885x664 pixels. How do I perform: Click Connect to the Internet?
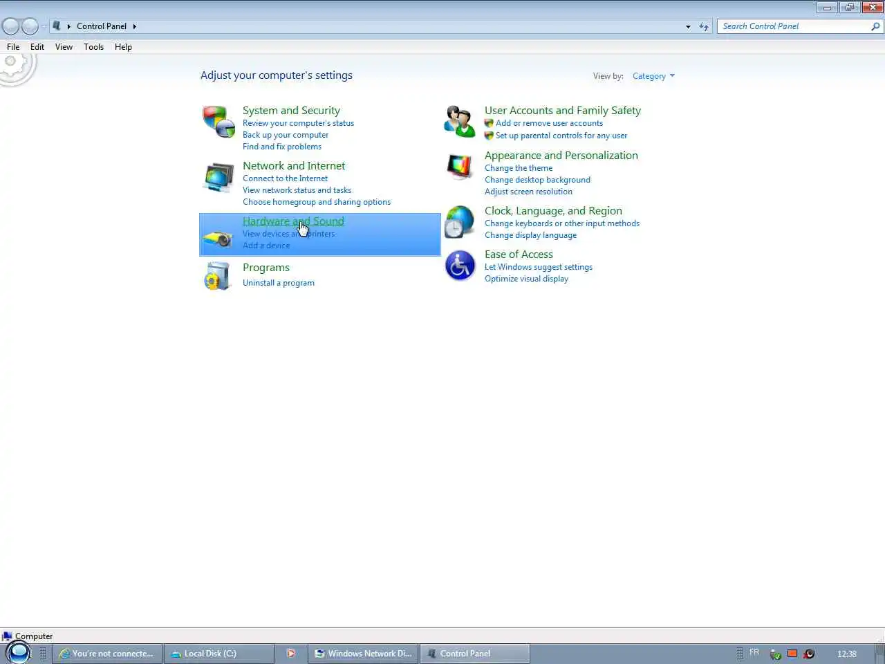coord(285,178)
